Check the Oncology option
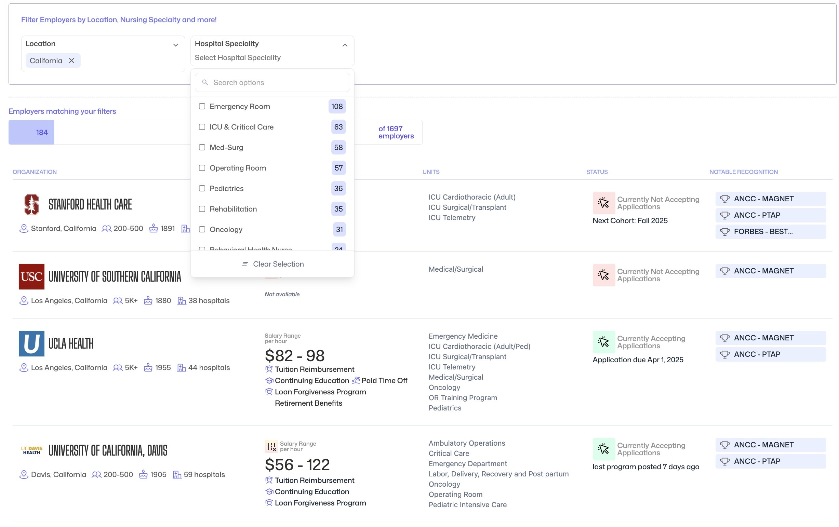The image size is (839, 527). (x=202, y=229)
